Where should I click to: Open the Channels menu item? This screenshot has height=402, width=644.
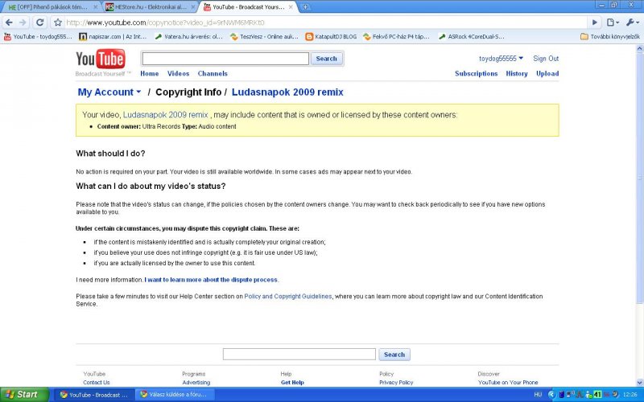tap(213, 74)
